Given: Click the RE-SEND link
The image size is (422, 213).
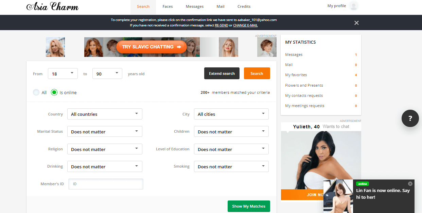Looking at the screenshot, I should pos(222,25).
